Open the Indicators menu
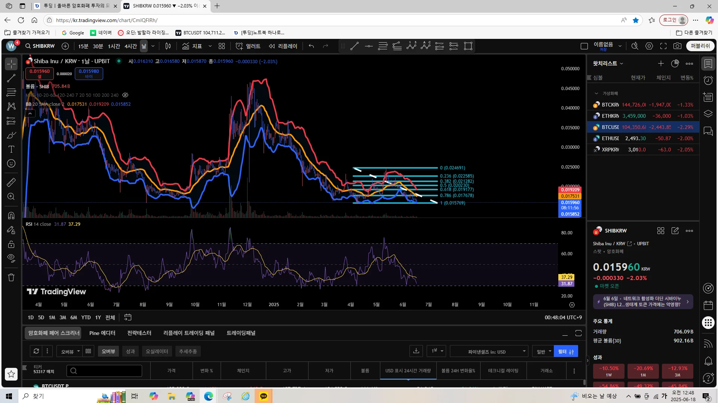Screen dimensions: 718x403 [192, 46]
